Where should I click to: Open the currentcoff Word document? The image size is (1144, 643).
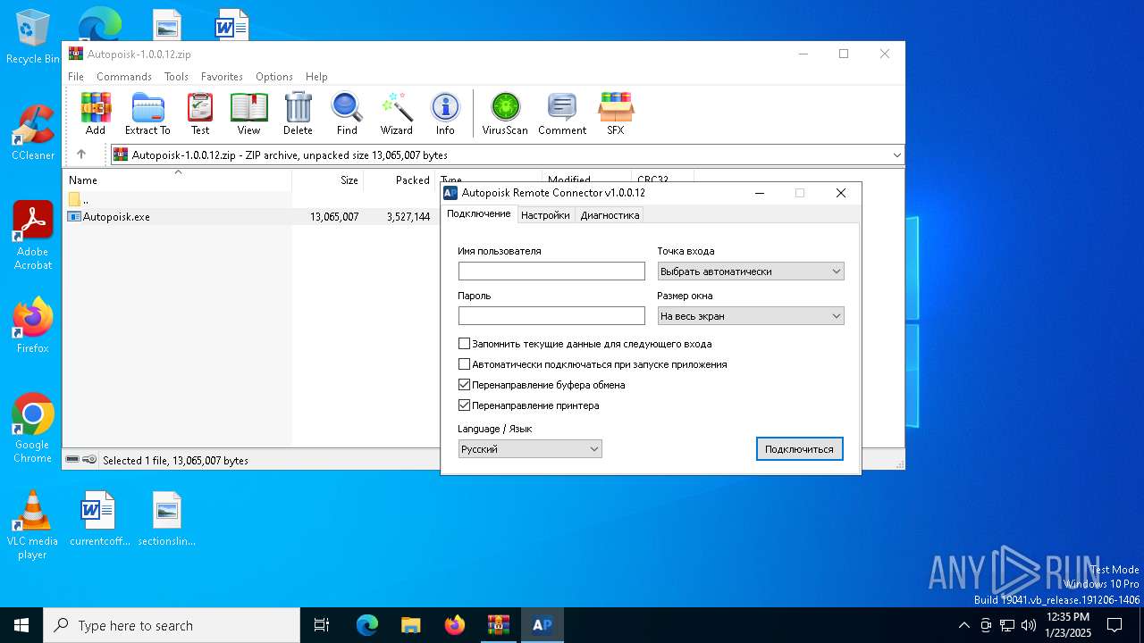point(99,519)
